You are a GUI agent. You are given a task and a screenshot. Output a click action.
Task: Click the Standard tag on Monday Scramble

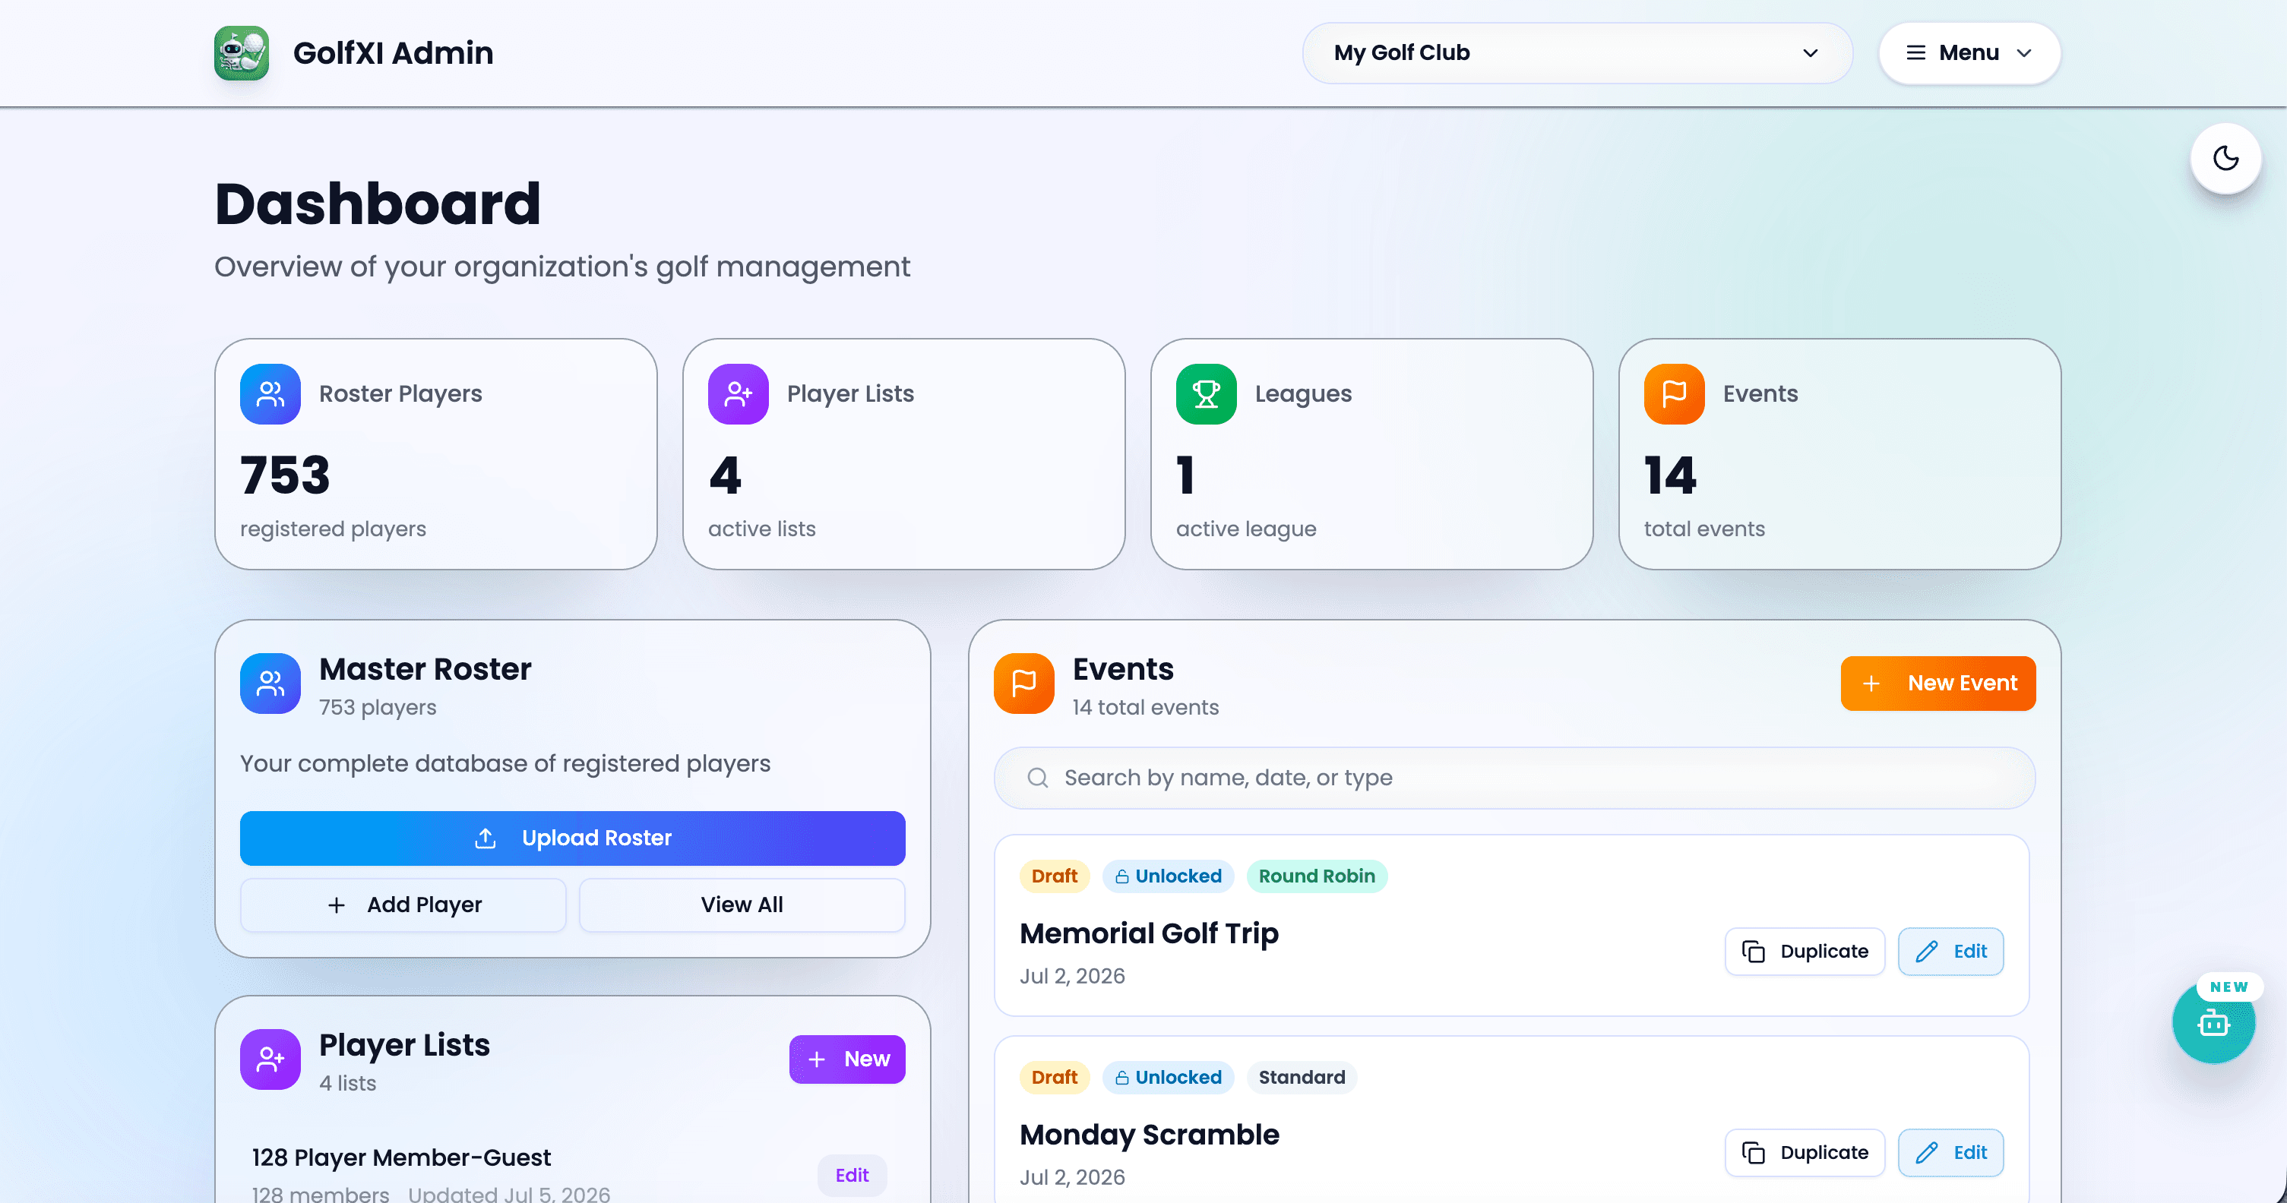coord(1302,1078)
